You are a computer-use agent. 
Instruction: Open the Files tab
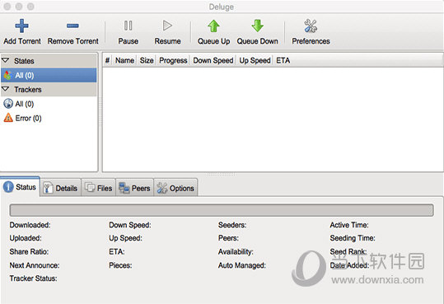click(99, 188)
